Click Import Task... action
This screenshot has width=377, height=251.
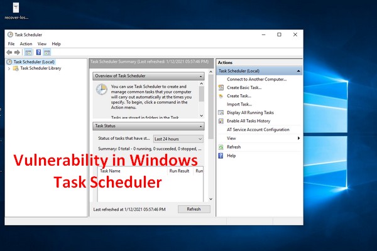(x=239, y=104)
